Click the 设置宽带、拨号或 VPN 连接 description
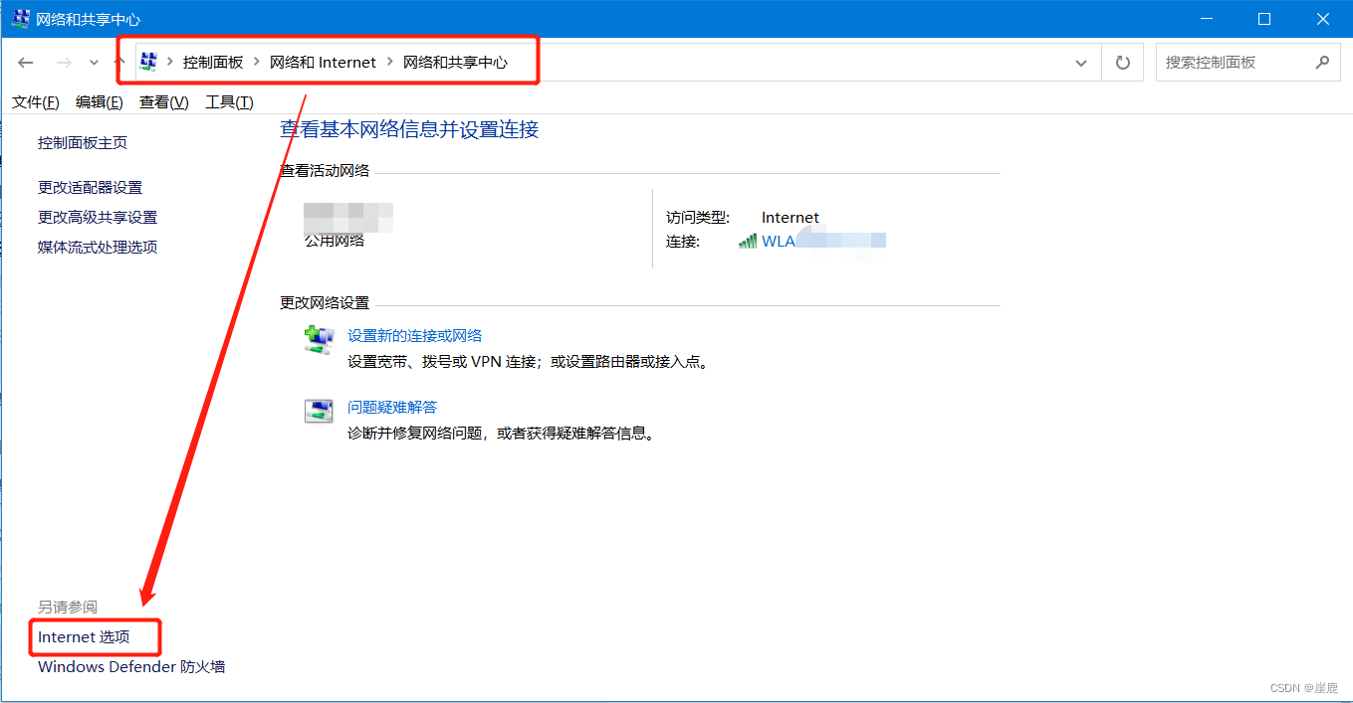 (530, 362)
